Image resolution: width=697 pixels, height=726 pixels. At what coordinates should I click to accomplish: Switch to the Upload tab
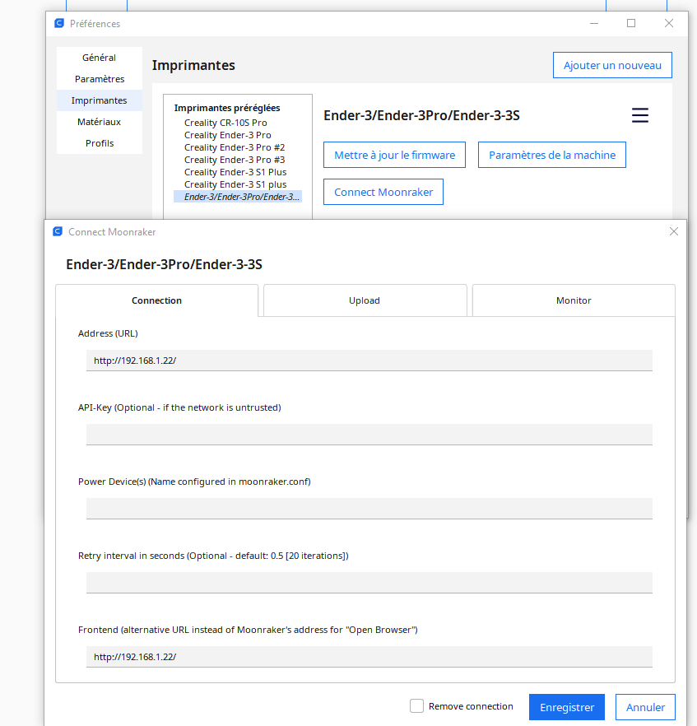click(365, 300)
